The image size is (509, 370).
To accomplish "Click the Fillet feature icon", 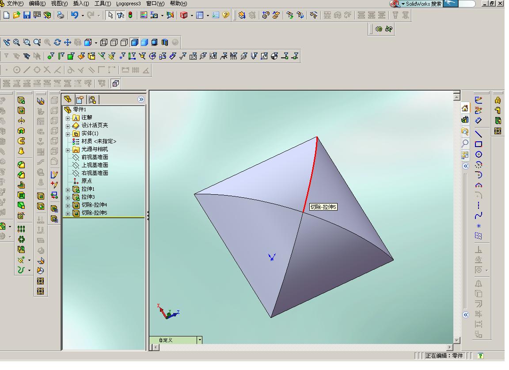I will [21, 165].
